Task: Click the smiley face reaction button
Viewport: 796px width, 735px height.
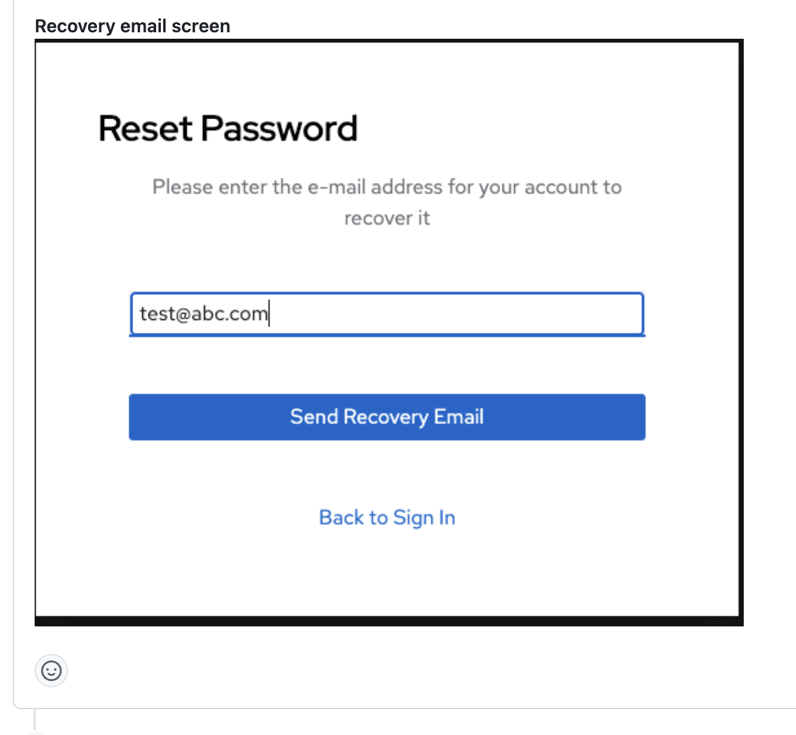Action: [52, 670]
